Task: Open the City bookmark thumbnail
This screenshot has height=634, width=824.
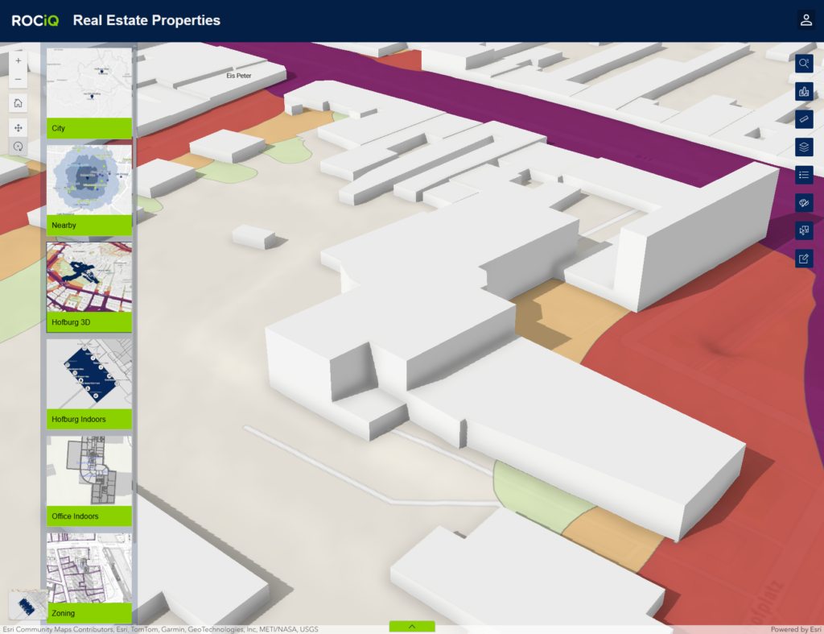Action: (89, 83)
